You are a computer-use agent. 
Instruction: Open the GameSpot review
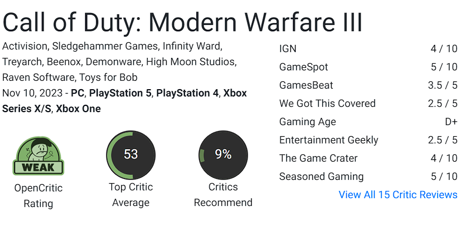pos(303,67)
